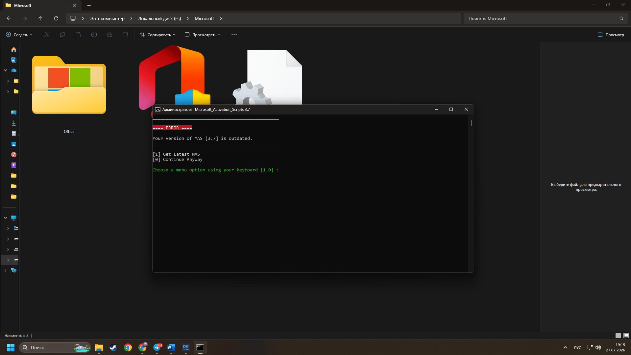Open the Создать dropdown
The width and height of the screenshot is (631, 355).
[19, 35]
